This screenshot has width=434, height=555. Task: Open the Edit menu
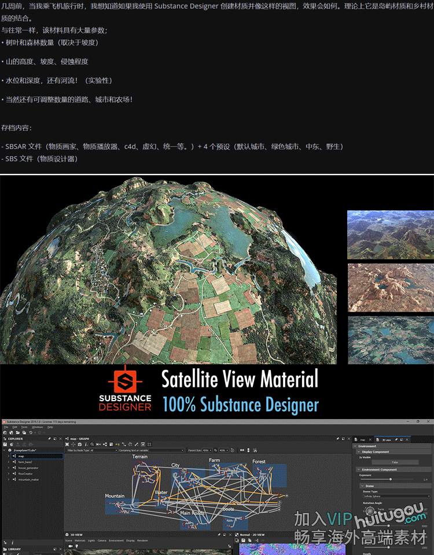(x=15, y=427)
